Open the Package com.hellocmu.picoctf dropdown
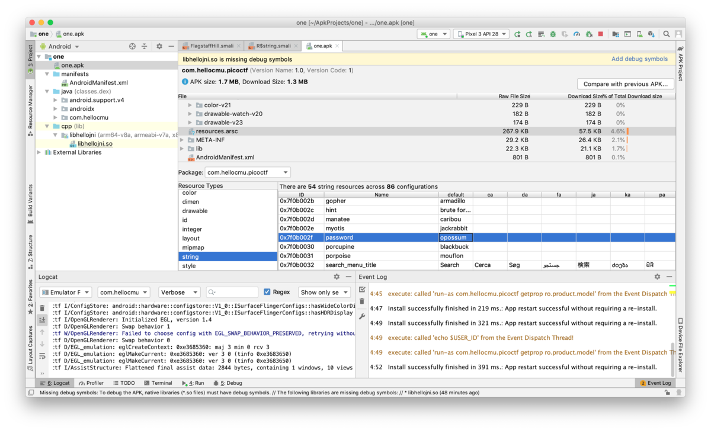 [x=248, y=172]
